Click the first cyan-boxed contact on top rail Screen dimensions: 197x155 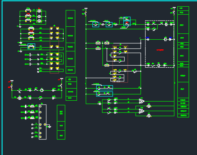tap(96, 25)
